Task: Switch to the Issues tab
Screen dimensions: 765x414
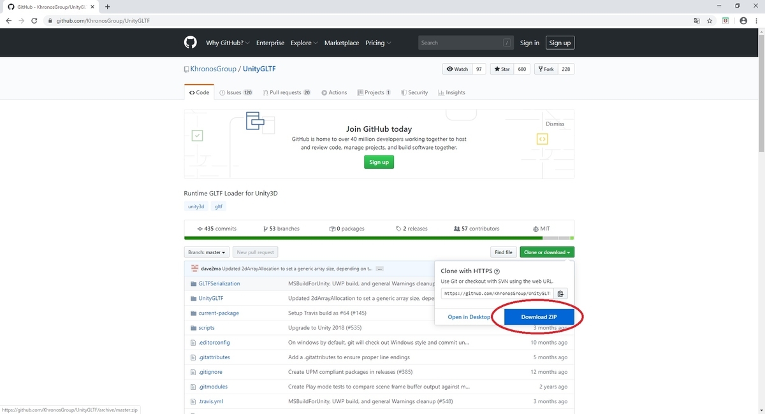Action: (236, 92)
